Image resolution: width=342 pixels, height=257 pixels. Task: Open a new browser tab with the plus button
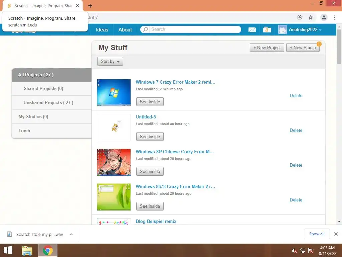click(90, 6)
